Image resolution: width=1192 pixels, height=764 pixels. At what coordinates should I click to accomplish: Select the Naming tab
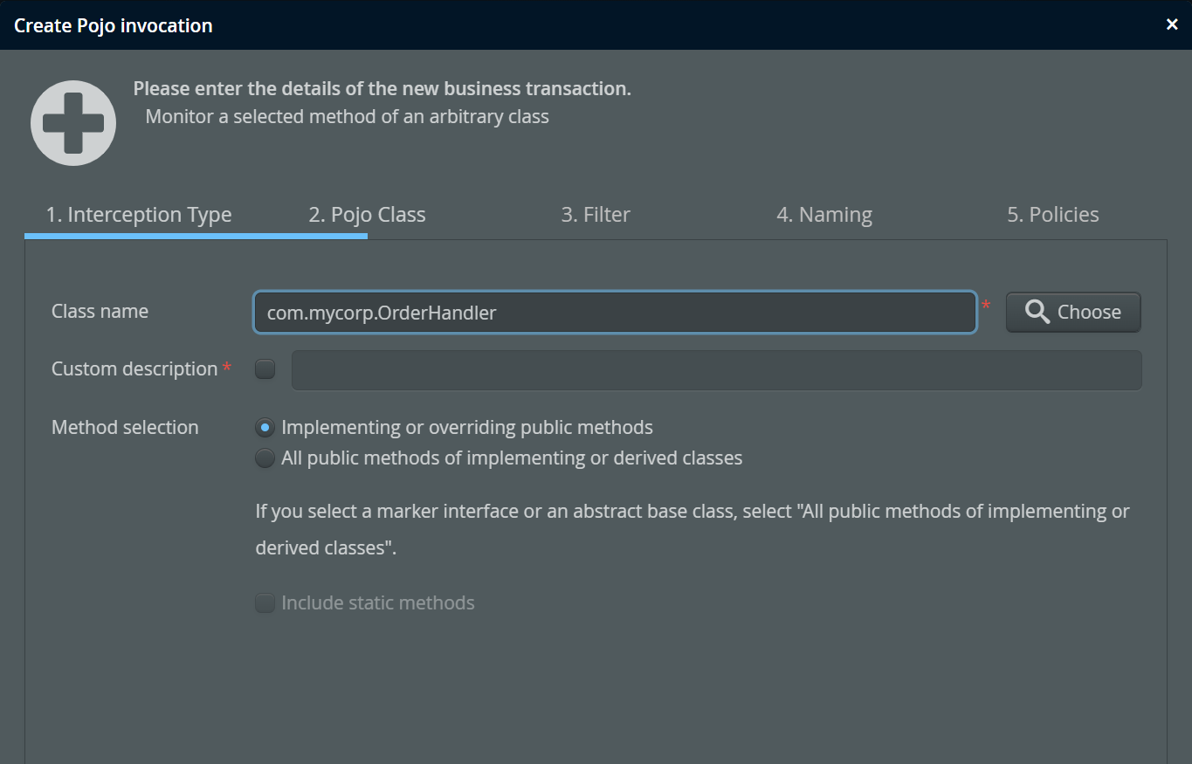point(823,215)
